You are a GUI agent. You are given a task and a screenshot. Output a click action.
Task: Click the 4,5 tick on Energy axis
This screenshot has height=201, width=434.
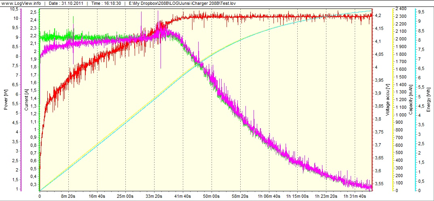click(x=421, y=106)
